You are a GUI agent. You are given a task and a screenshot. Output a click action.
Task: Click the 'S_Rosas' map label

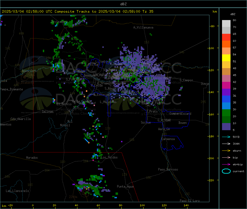[110, 88]
